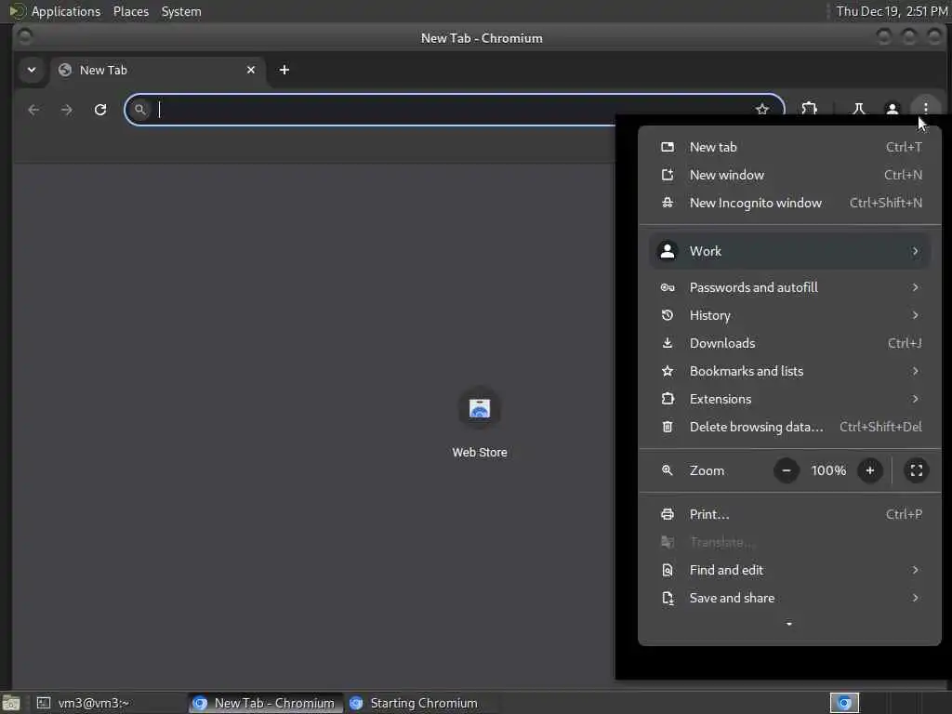Select Print… from the menu
This screenshot has height=714, width=952.
(x=790, y=514)
